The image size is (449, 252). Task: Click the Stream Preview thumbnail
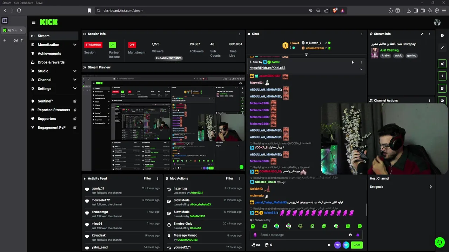[x=163, y=122]
